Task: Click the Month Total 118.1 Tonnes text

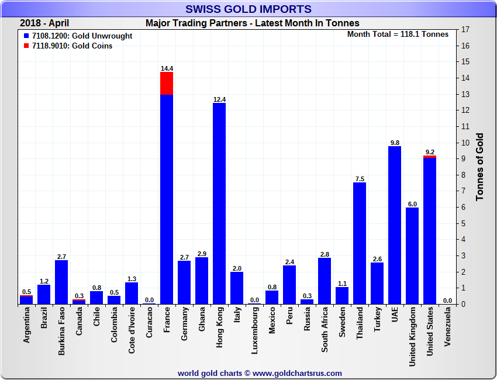Action: 398,34
